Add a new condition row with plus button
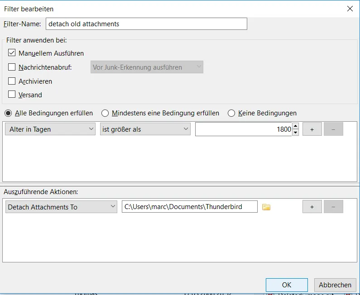Screen dimensions: 360x295 [x=312, y=129]
